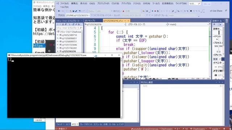This screenshot has height=130, width=232.
Task: Expand the q11251742281 project node
Action: pos(57,48)
